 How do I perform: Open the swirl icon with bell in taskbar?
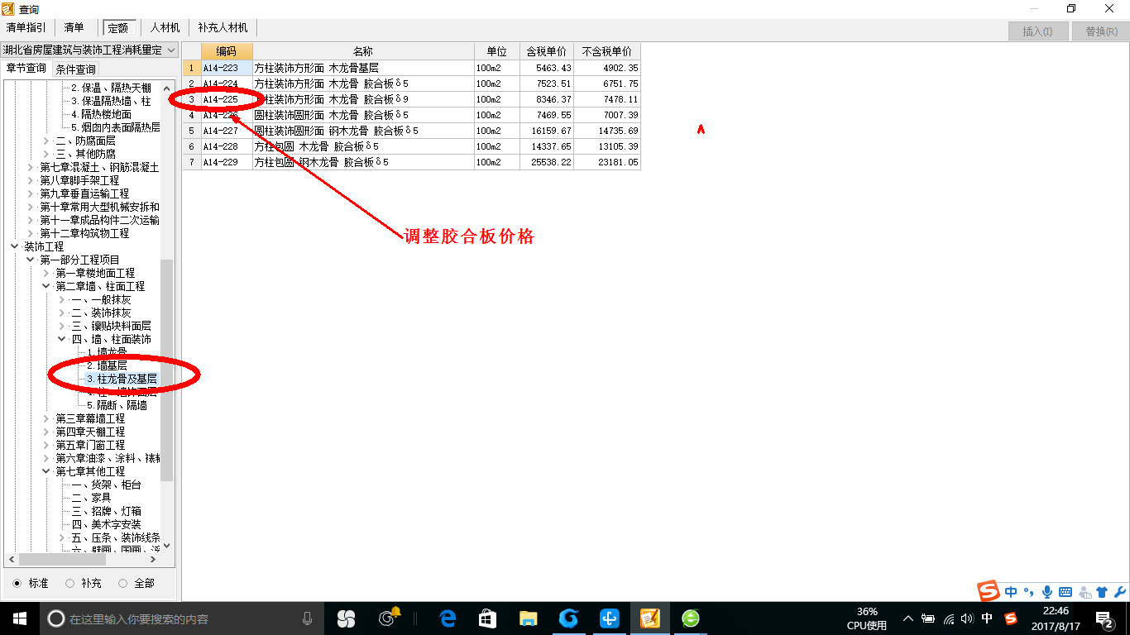click(x=389, y=618)
